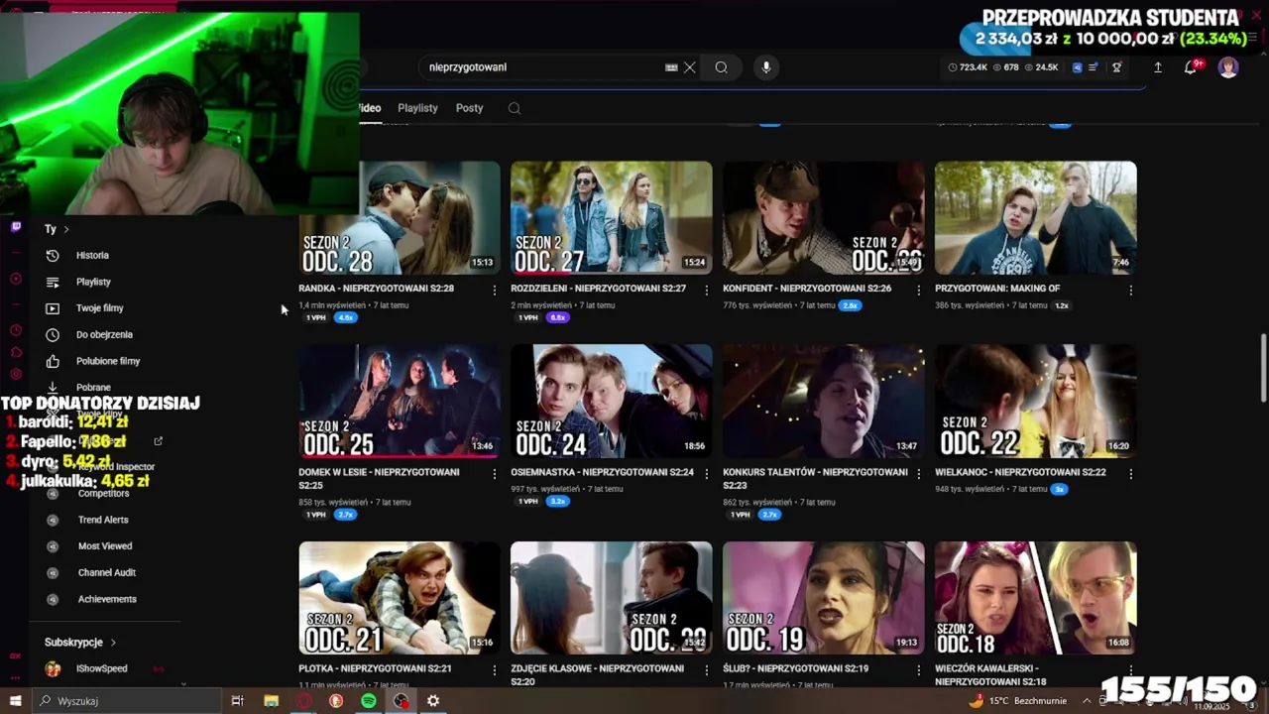The width and height of the screenshot is (1269, 714).
Task: Expand the Ty section chevron
Action: [x=66, y=229]
